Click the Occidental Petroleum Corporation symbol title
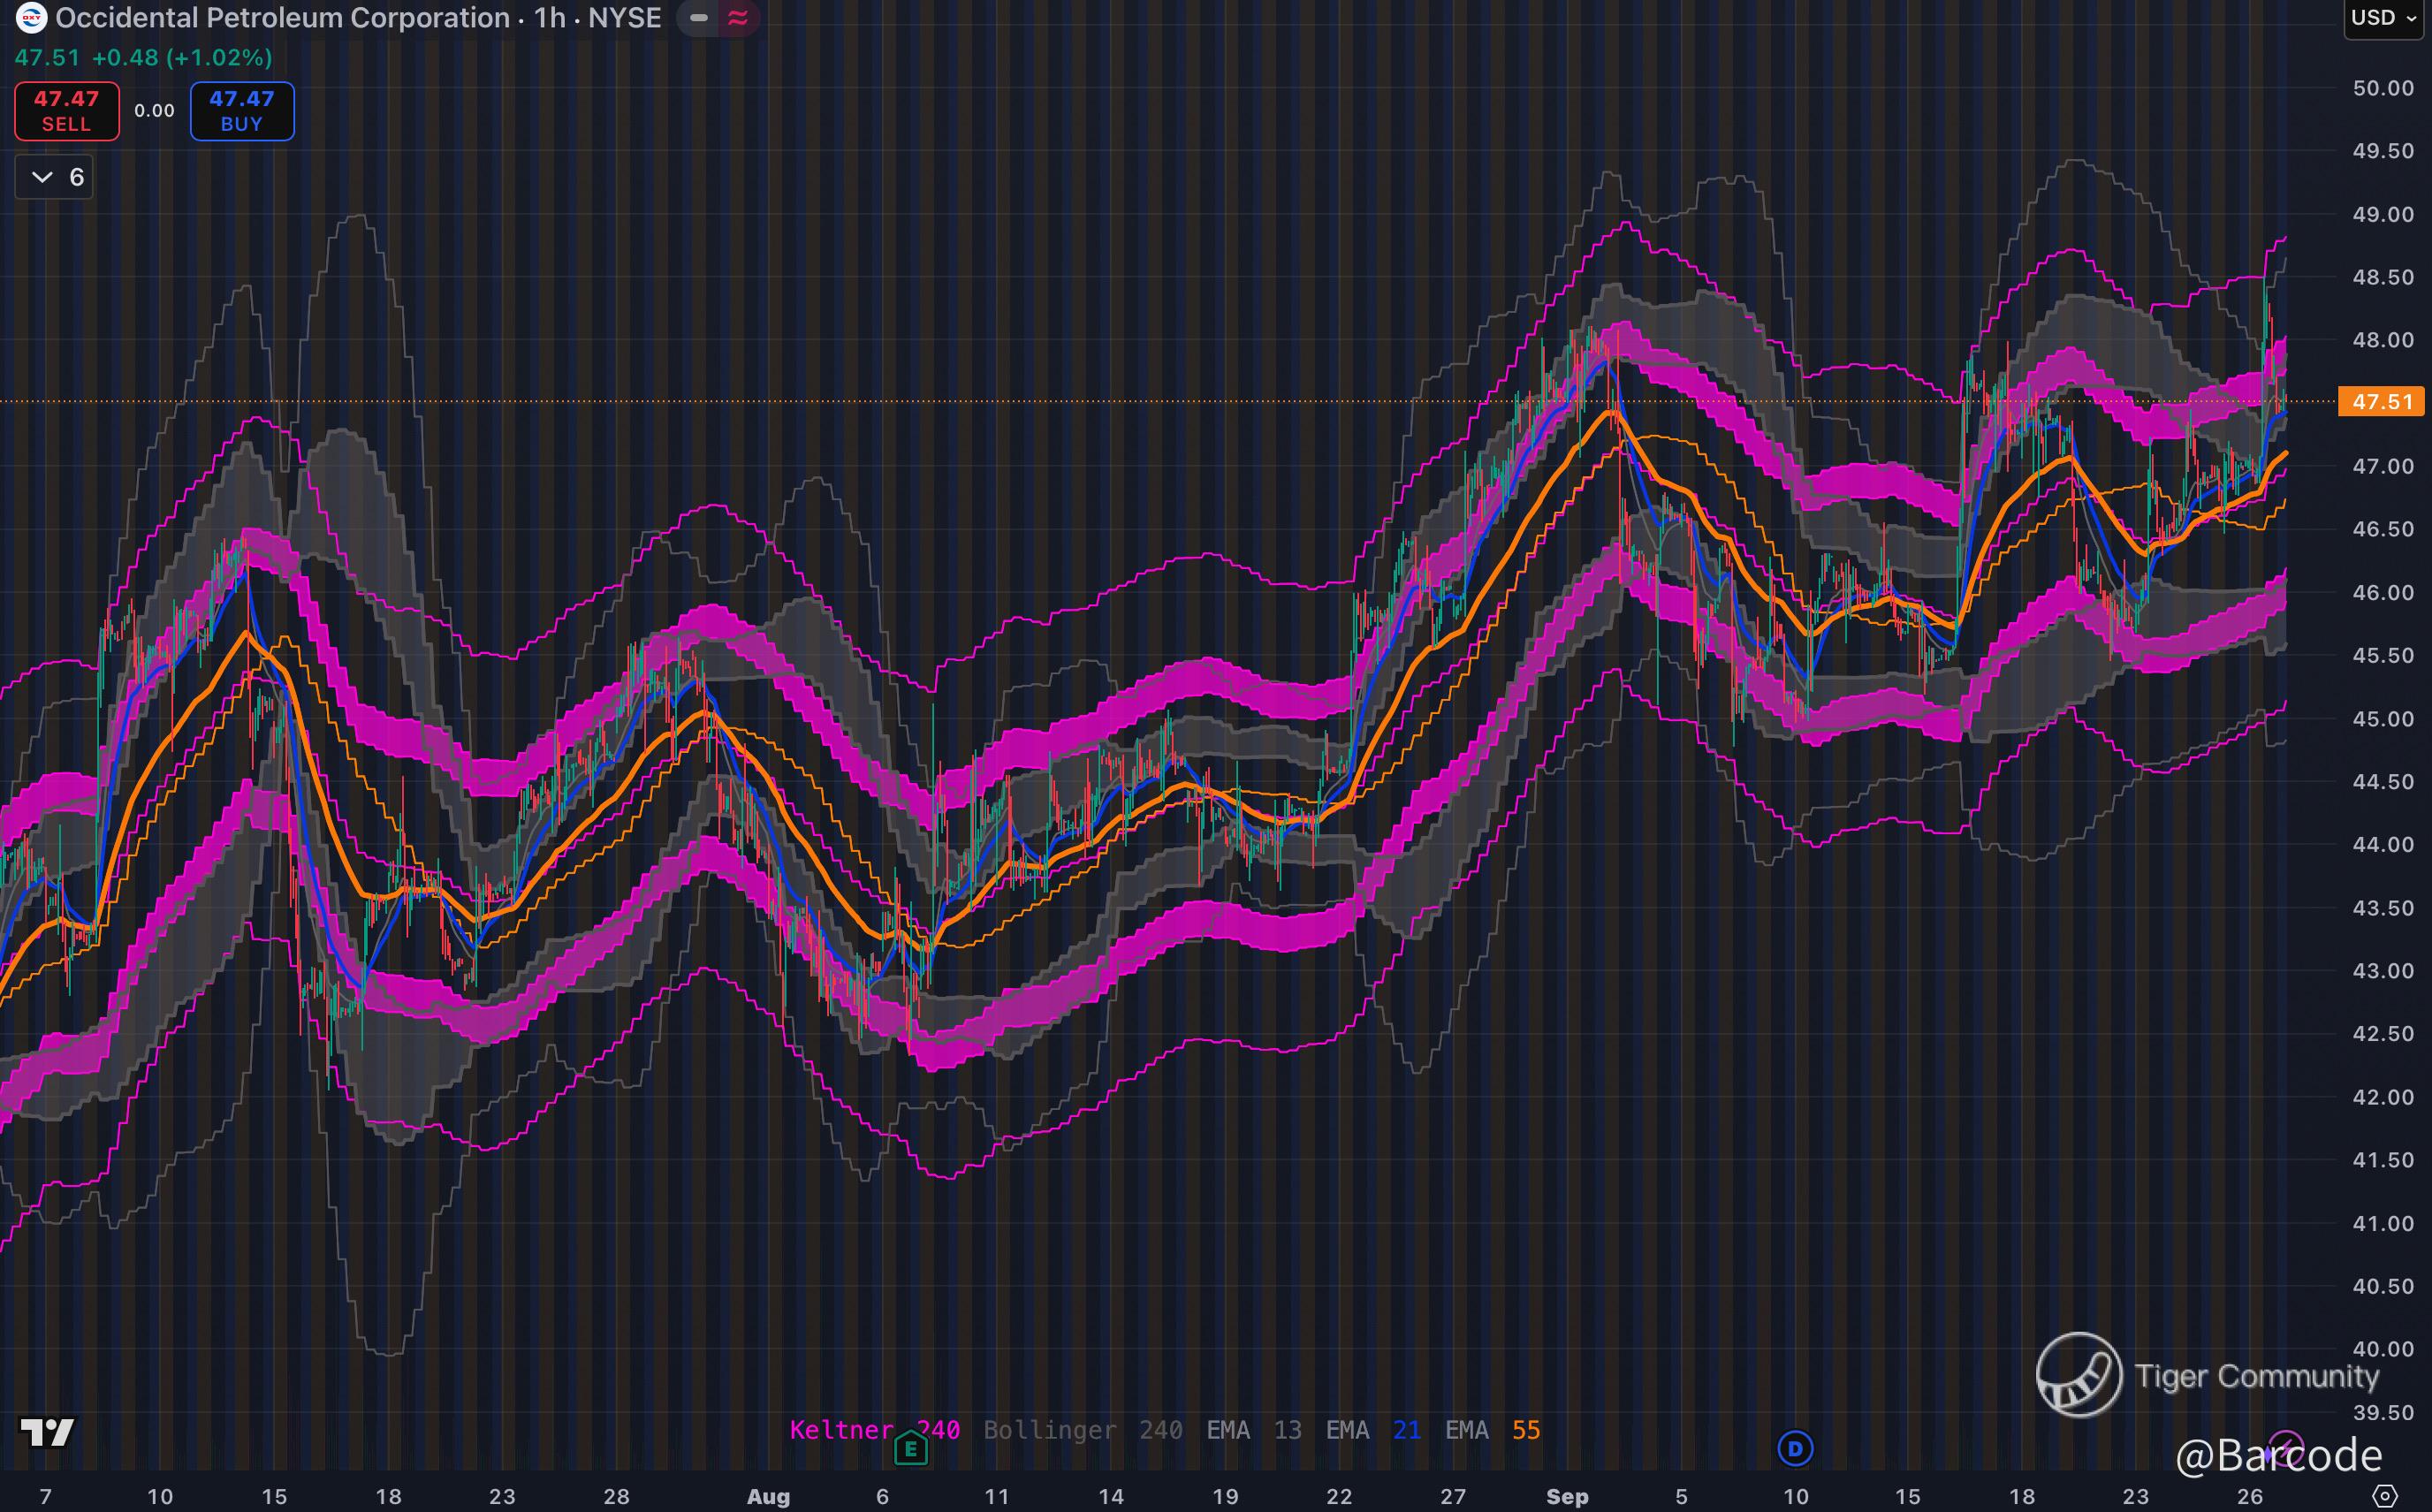 pos(282,18)
